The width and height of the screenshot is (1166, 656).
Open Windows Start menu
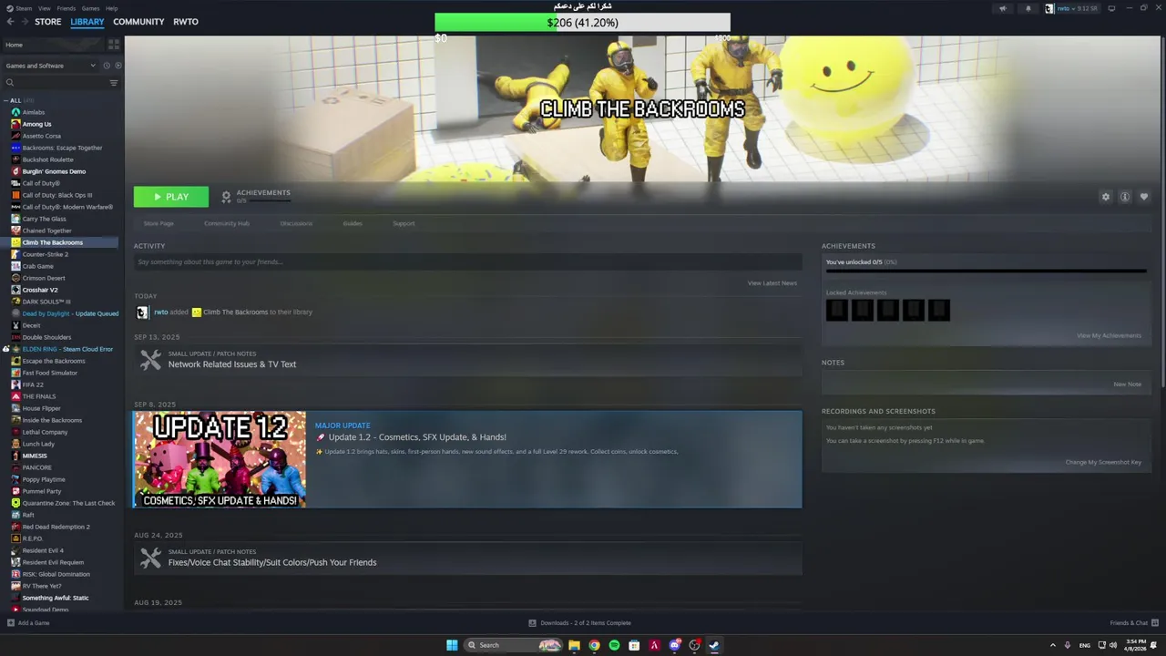pos(452,645)
